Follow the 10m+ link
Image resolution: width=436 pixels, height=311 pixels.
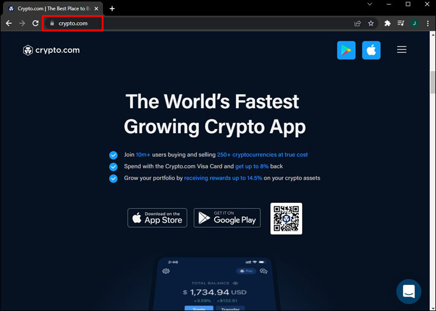143,155
